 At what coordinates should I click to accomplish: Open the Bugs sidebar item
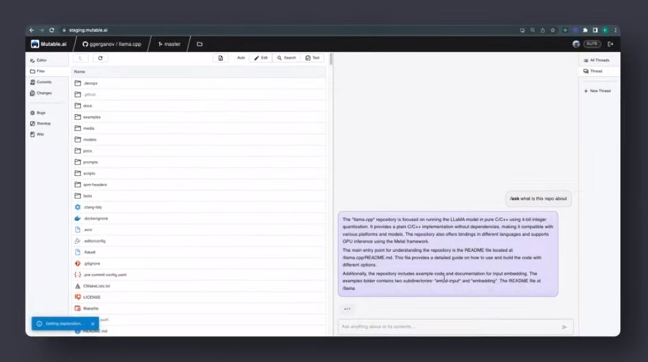click(x=38, y=113)
